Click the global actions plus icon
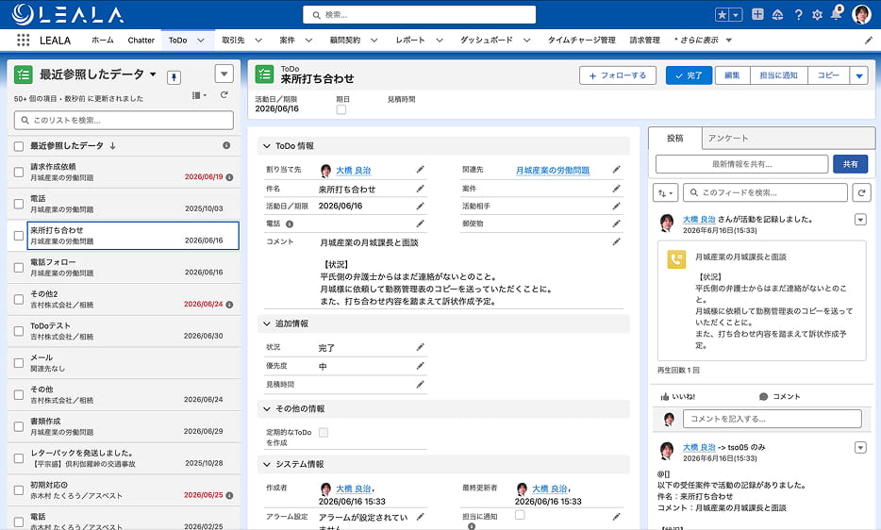This screenshot has width=881, height=530. (757, 14)
